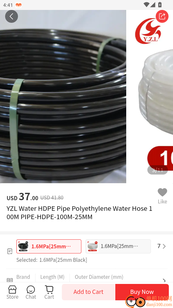Select the 1.6MPa 25mm white variant

coord(118,246)
